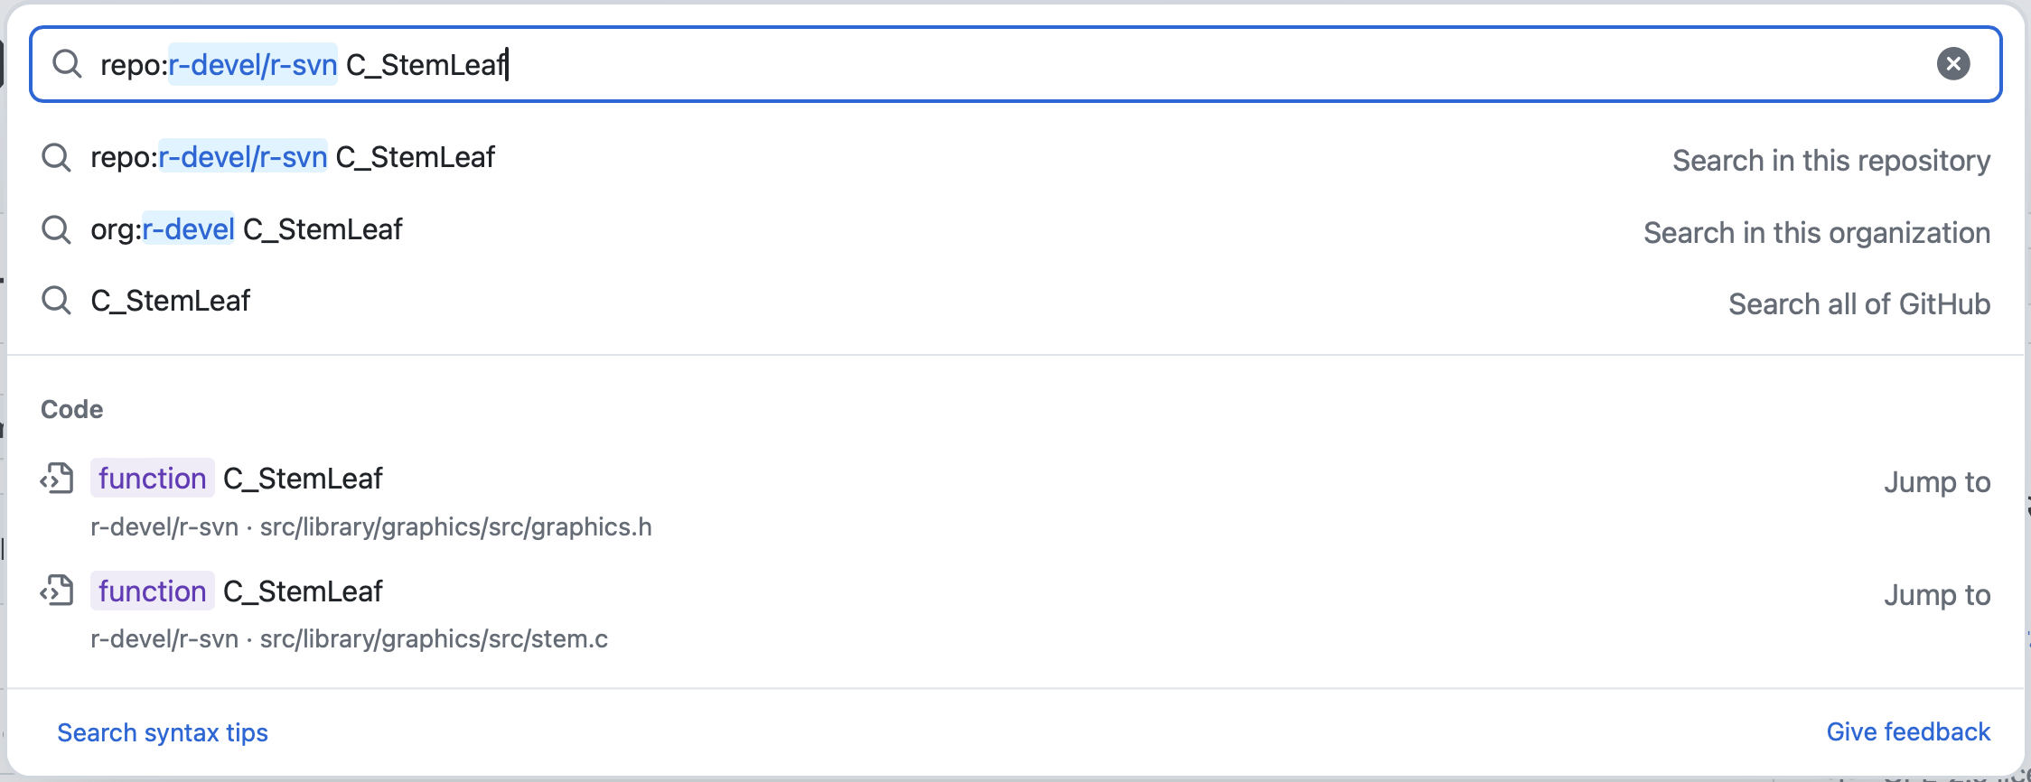The image size is (2031, 782).
Task: Select 'Search in this repository' suggestion
Action: (1830, 161)
